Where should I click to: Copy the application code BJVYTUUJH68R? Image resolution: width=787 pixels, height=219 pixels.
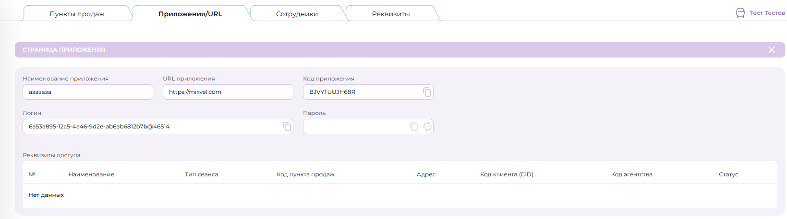427,92
